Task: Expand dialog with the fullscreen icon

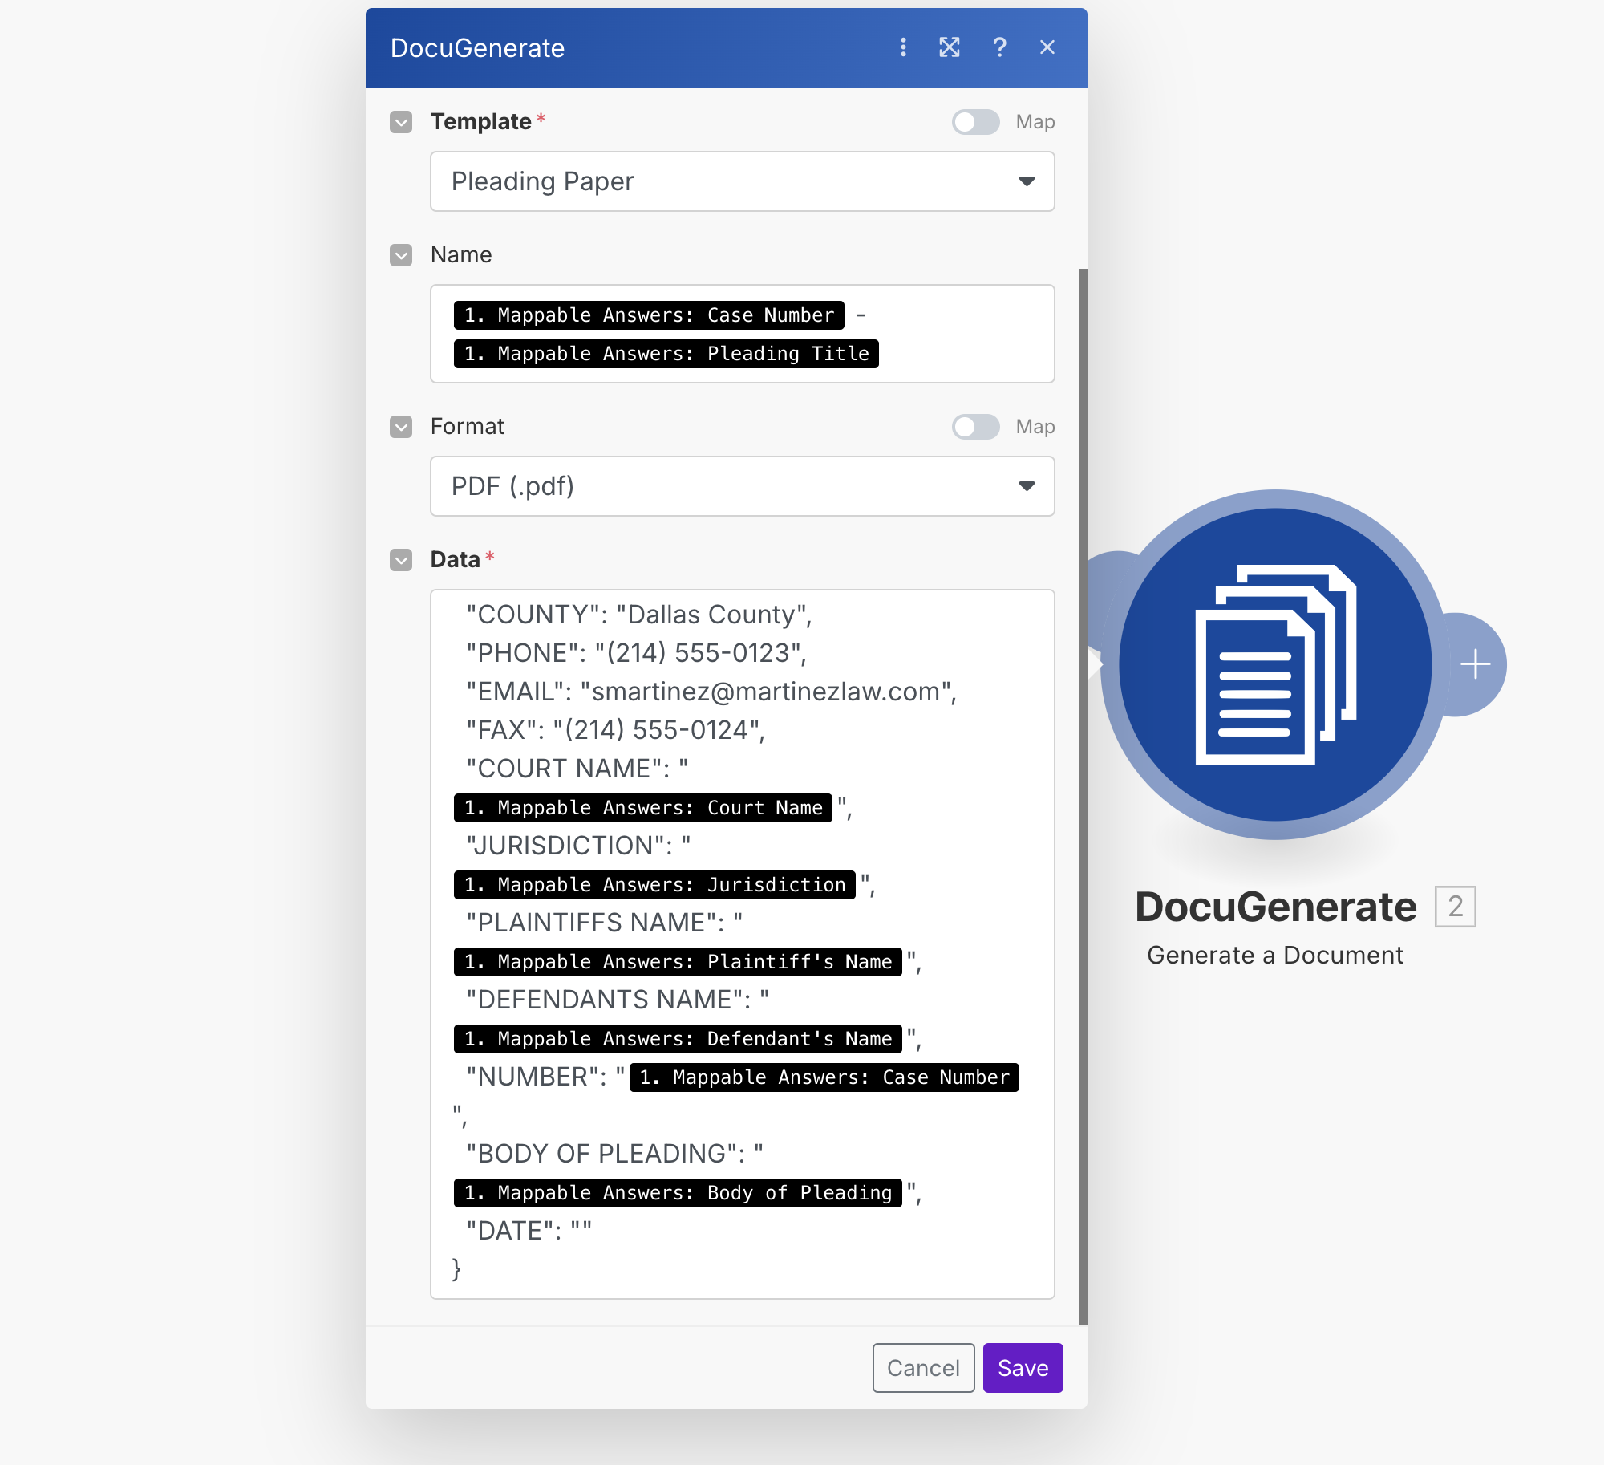Action: coord(950,47)
